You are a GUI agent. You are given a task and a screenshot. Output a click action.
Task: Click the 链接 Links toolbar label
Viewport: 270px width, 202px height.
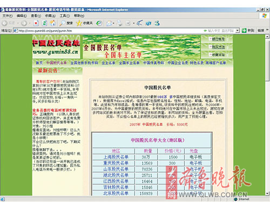click(x=261, y=31)
